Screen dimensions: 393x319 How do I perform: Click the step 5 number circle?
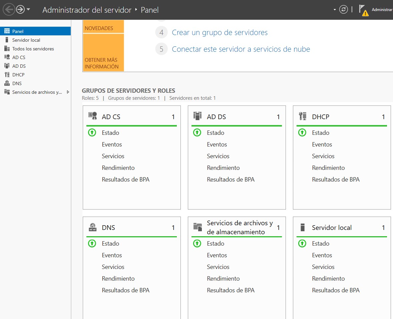tap(161, 49)
